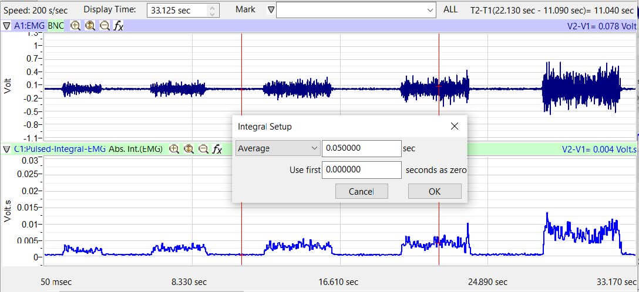Expand the C1:Pulsed-Integral-EMG channel menu triangle
639x292 pixels.
point(6,149)
